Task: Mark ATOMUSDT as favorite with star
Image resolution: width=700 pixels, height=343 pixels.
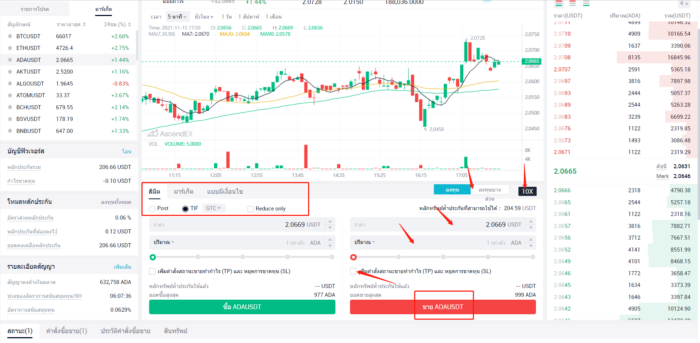Action: (x=10, y=95)
